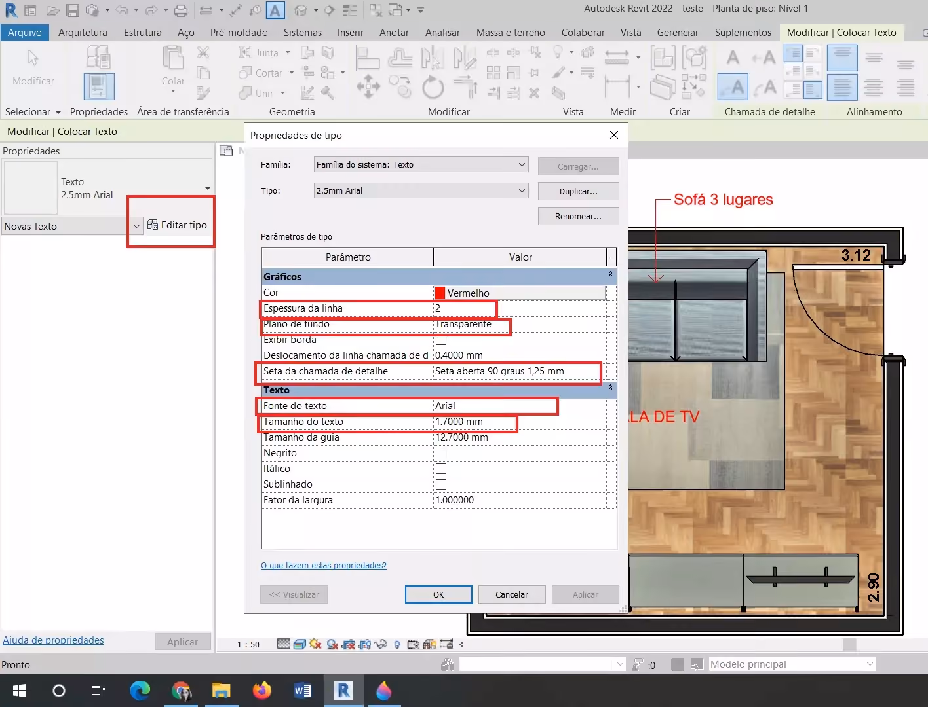Click the Editar tipo button
This screenshot has width=928, height=707.
tap(177, 225)
